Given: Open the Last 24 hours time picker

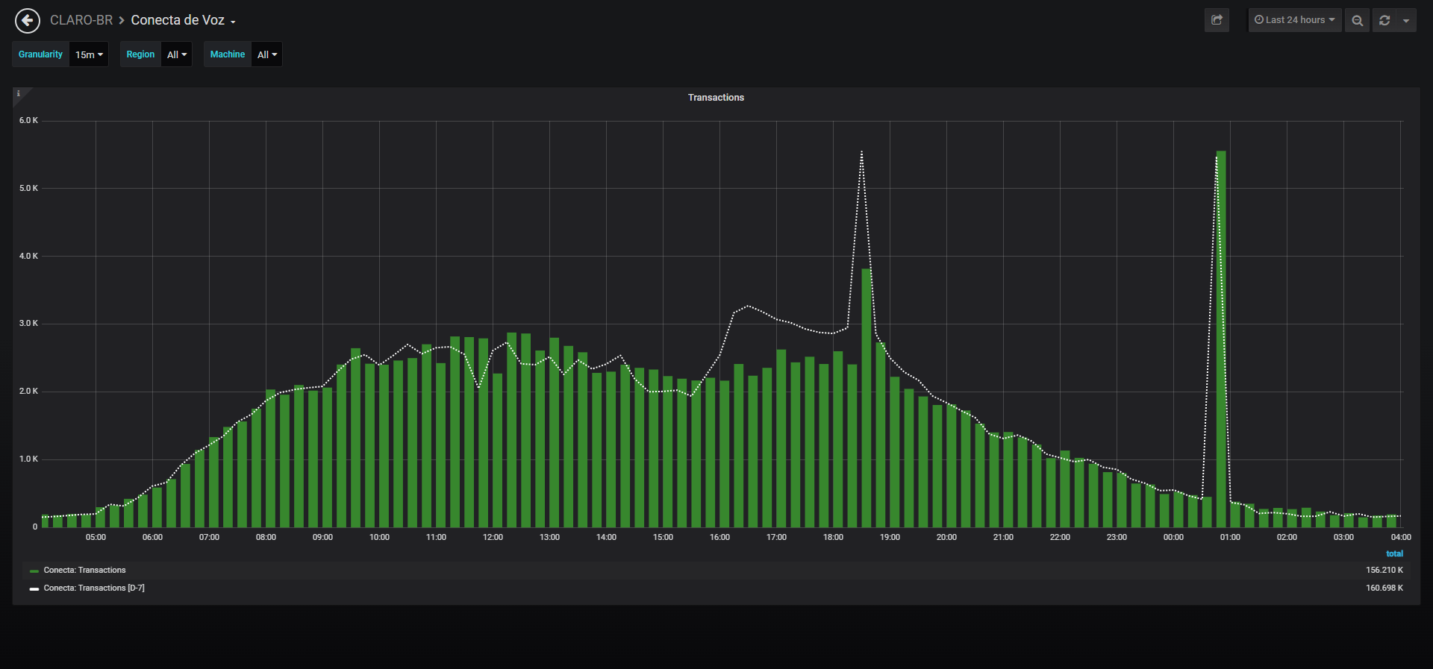Looking at the screenshot, I should click(1295, 20).
